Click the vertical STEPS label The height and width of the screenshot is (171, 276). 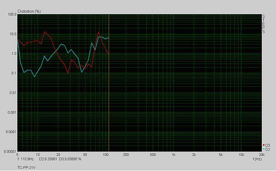click(x=264, y=24)
